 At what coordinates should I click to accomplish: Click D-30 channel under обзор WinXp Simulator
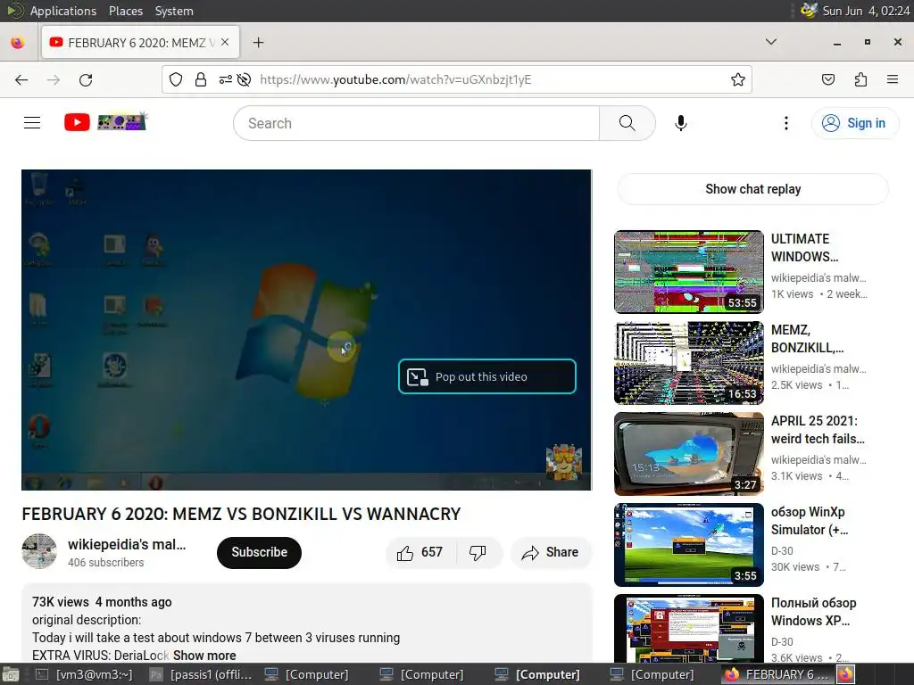[x=782, y=550]
